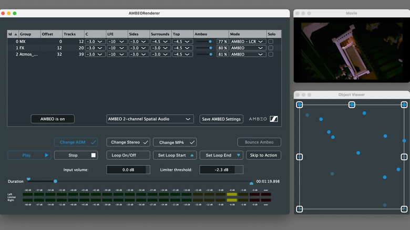The image size is (410, 230).
Task: Click the bottom-left corner speaker in Object Viewer
Action: click(299, 209)
